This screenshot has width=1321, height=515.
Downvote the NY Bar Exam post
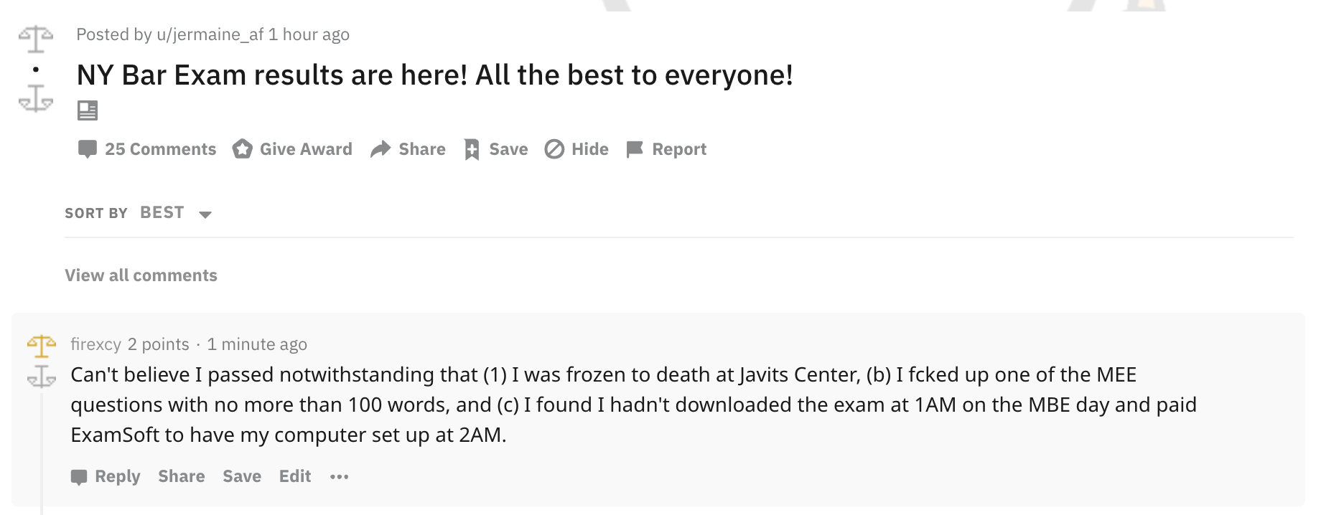(x=36, y=98)
